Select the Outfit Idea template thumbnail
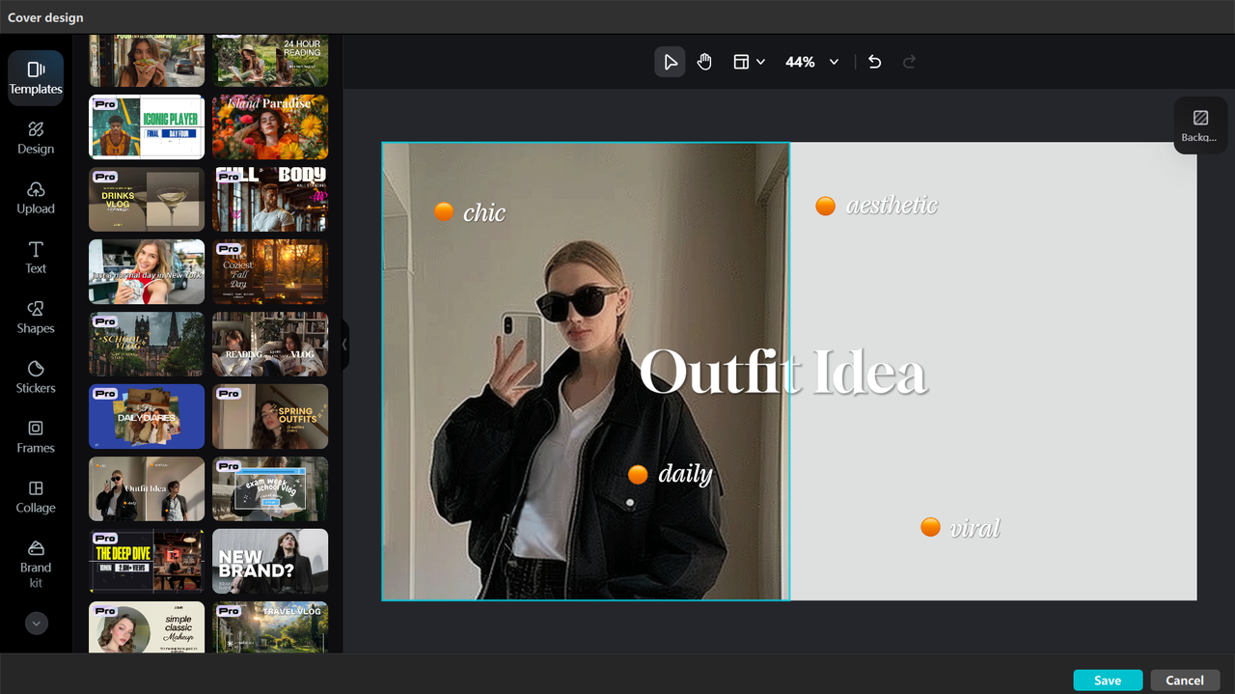 coord(147,488)
